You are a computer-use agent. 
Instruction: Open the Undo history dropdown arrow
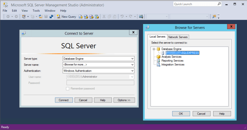point(126,16)
